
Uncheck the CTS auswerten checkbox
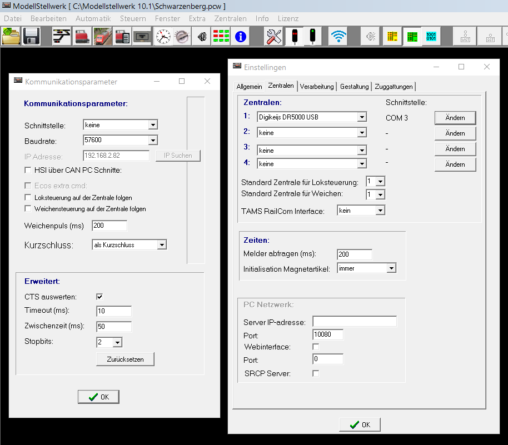click(99, 297)
